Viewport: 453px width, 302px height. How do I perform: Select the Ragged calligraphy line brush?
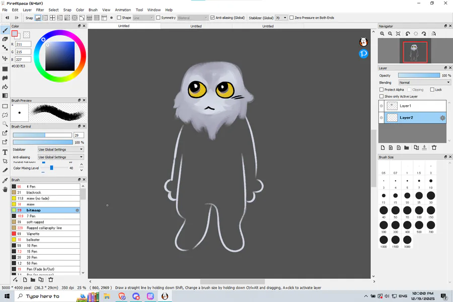click(45, 228)
